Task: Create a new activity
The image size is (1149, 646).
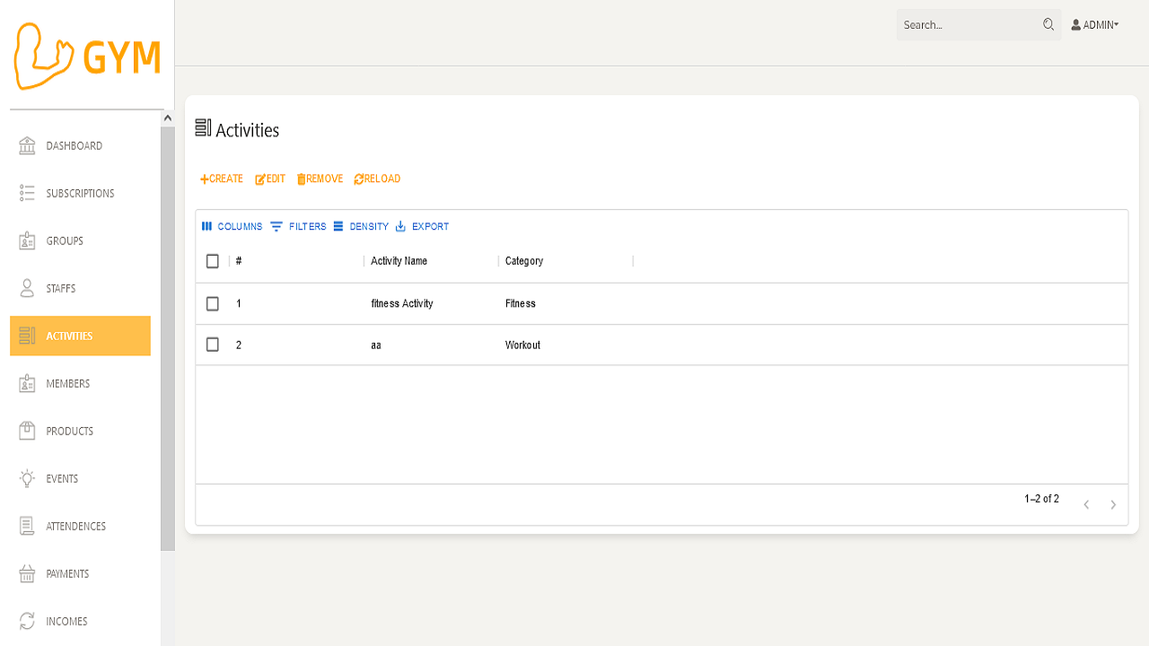Action: (x=221, y=179)
